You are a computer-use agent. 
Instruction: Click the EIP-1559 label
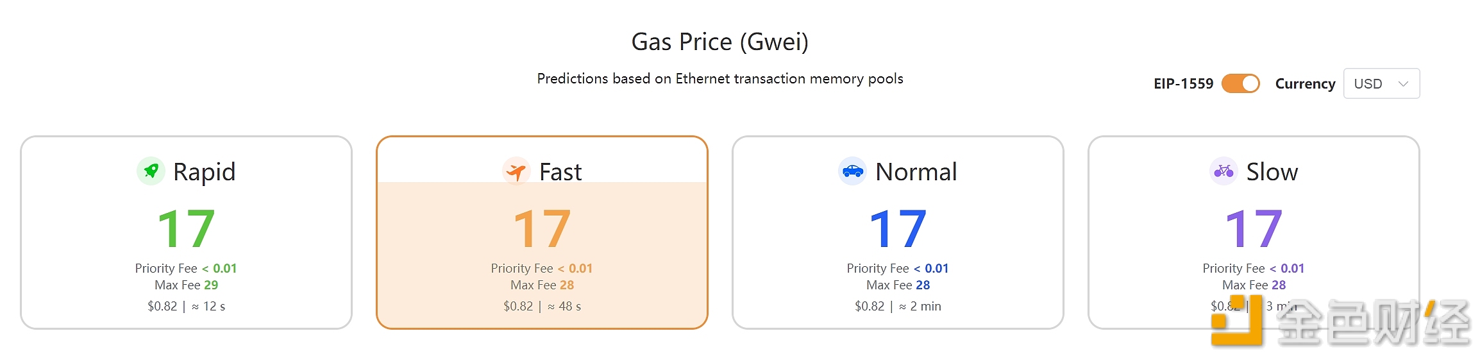click(1183, 83)
